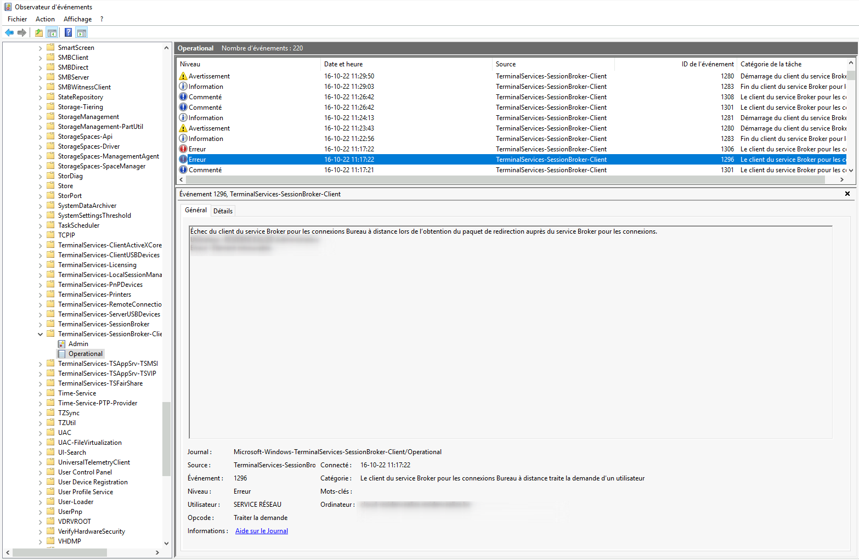The width and height of the screenshot is (859, 560).
Task: Select the Admin log under SessionBroker-Client
Action: click(x=78, y=344)
